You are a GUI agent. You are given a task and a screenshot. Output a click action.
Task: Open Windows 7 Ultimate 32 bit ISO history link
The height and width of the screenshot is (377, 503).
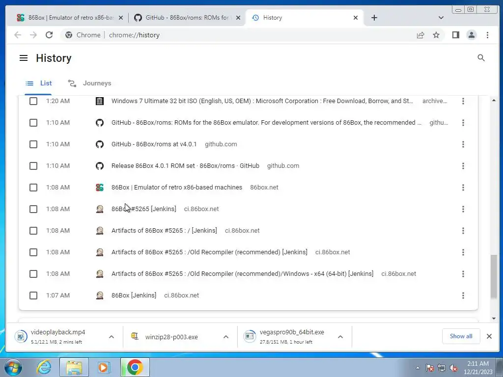coord(262,101)
